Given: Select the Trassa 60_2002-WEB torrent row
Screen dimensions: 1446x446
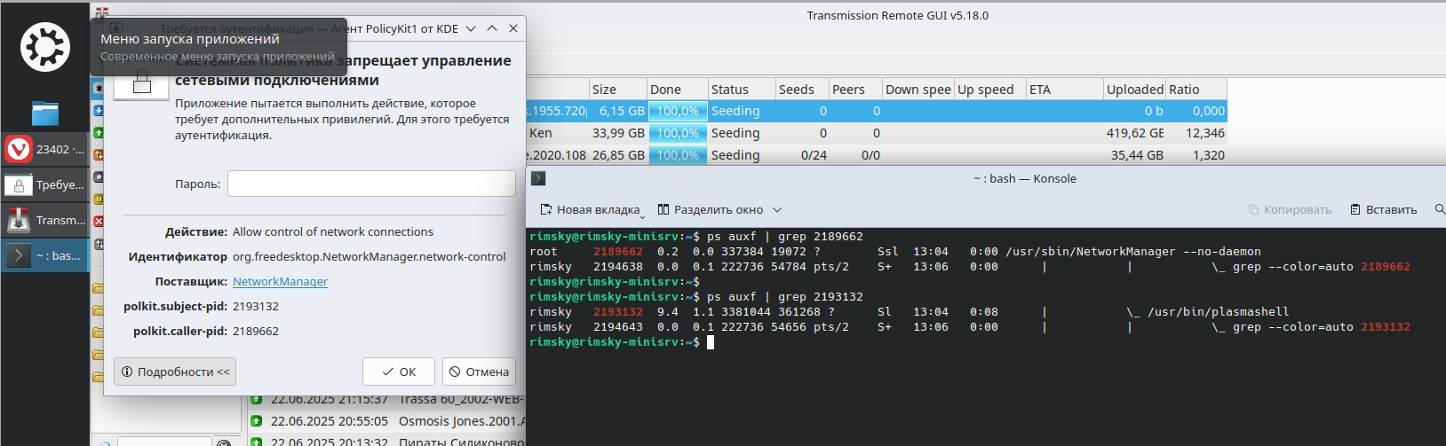Looking at the screenshot, I should [387, 400].
